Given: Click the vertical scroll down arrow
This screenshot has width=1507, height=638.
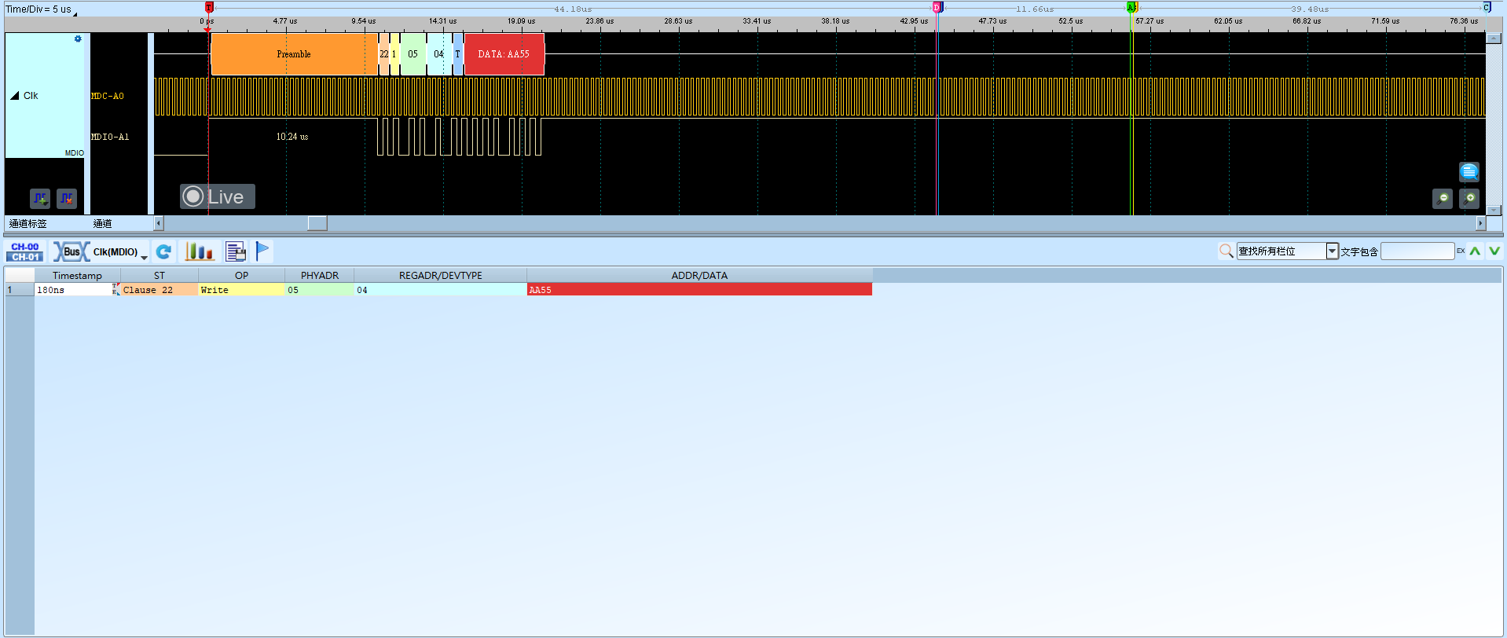Looking at the screenshot, I should click(x=1494, y=210).
